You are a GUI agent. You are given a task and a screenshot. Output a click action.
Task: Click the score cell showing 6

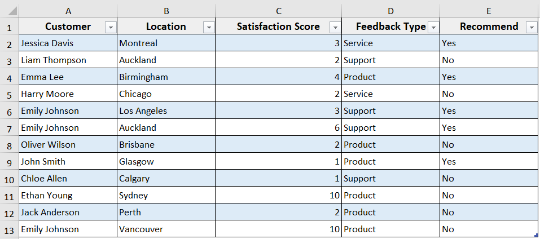click(278, 128)
